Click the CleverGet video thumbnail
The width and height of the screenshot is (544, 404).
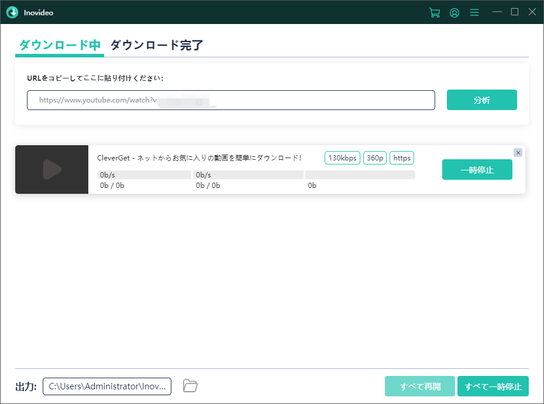click(x=51, y=170)
